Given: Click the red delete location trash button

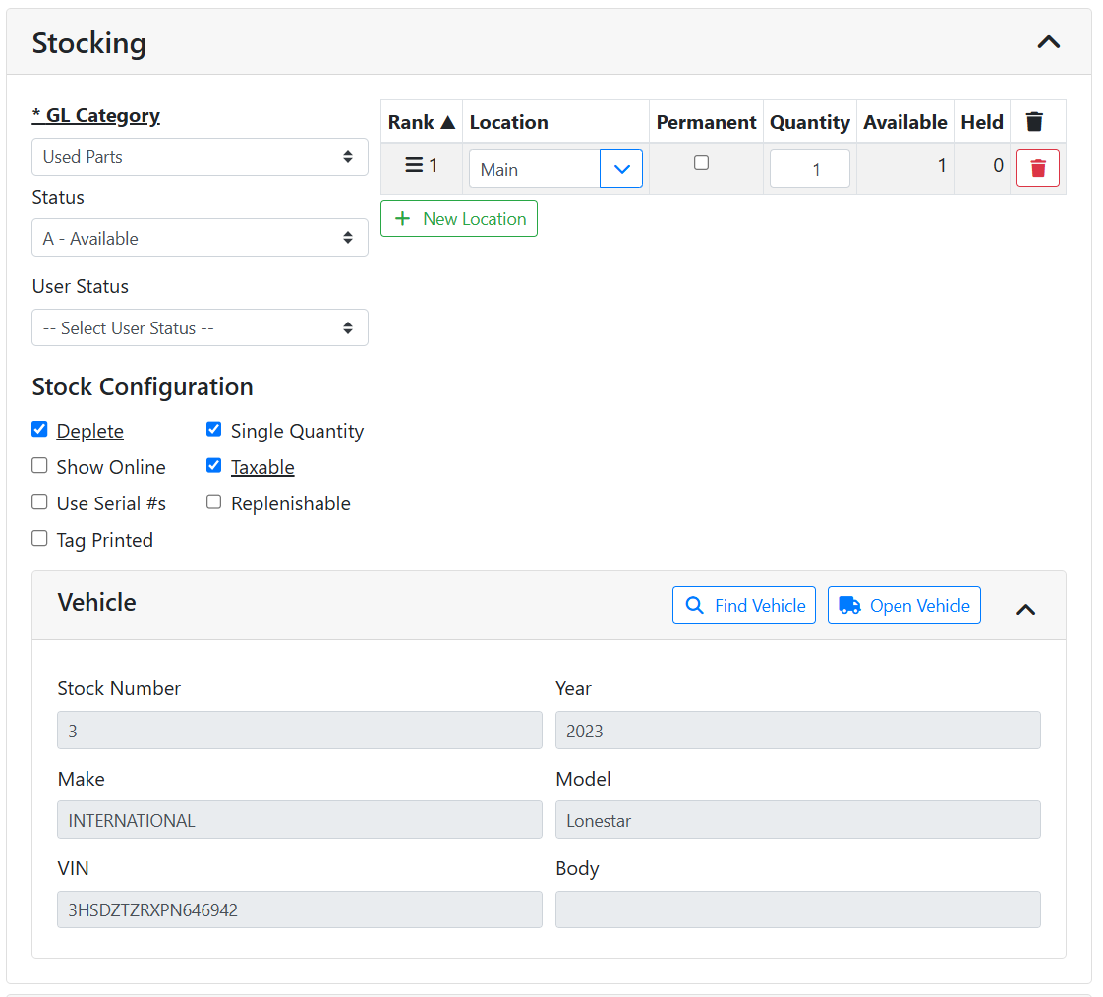Looking at the screenshot, I should click(x=1037, y=169).
